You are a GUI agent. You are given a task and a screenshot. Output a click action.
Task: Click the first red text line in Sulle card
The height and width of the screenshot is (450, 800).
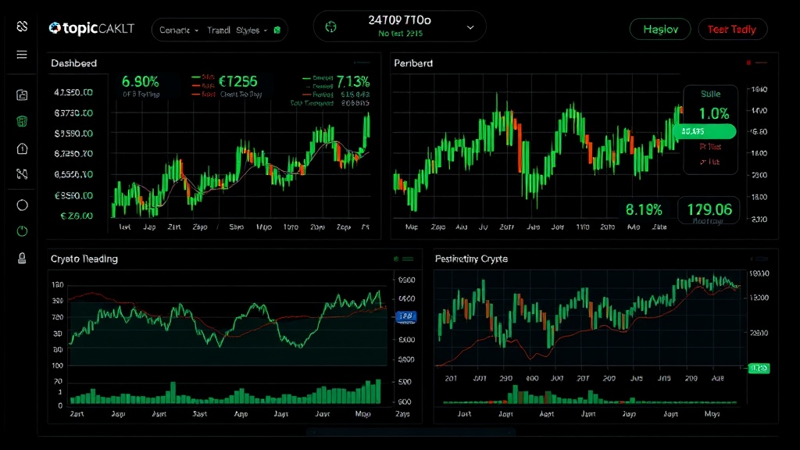pyautogui.click(x=710, y=146)
